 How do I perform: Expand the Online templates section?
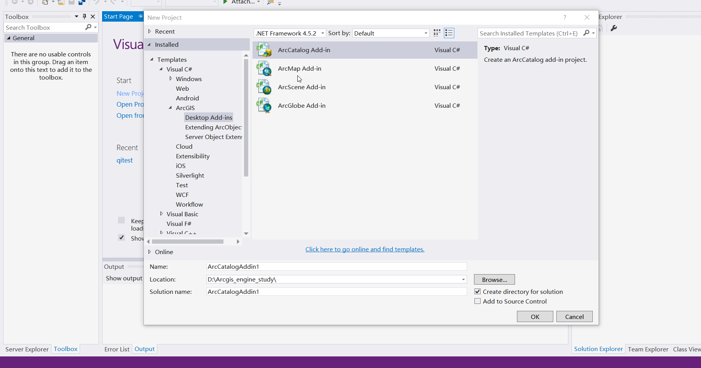pos(150,252)
